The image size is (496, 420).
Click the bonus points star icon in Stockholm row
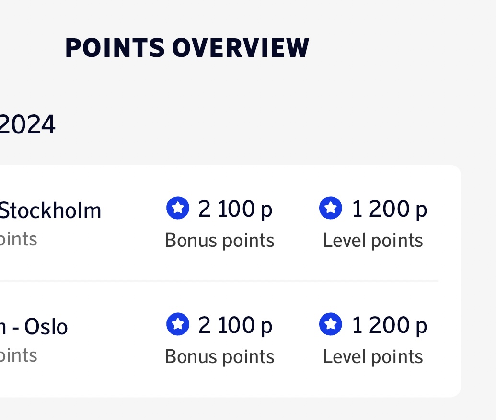[178, 209]
